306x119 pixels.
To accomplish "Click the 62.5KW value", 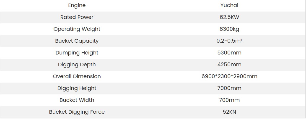I will pos(229,17).
